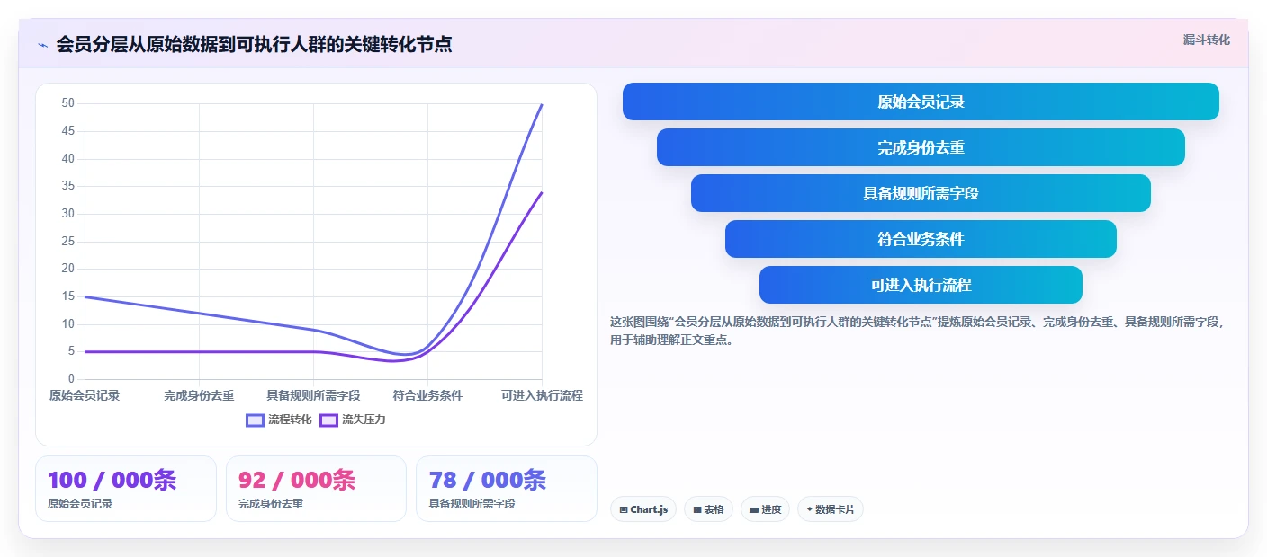1267x557 pixels.
Task: Select the 可进入执行流程 funnel bar
Action: coord(921,285)
